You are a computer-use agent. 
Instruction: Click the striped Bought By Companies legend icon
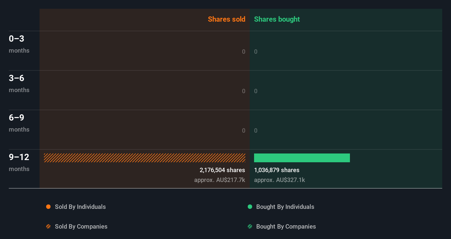pyautogui.click(x=250, y=226)
